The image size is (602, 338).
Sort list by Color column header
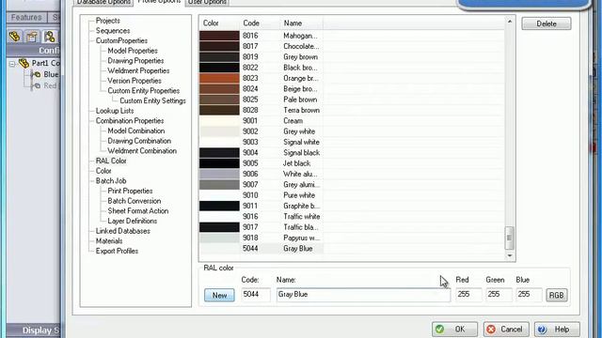coord(219,23)
